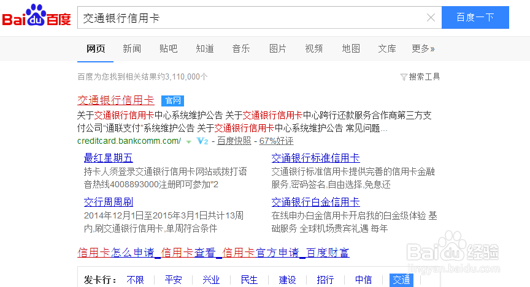Screen dimensions: 530x287
Task: Click the text 服务,密码签名,自由选择,免息还
Action: click(x=331, y=184)
